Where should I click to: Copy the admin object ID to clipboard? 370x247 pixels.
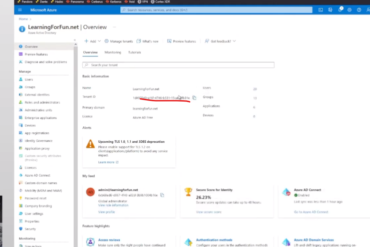(x=162, y=195)
